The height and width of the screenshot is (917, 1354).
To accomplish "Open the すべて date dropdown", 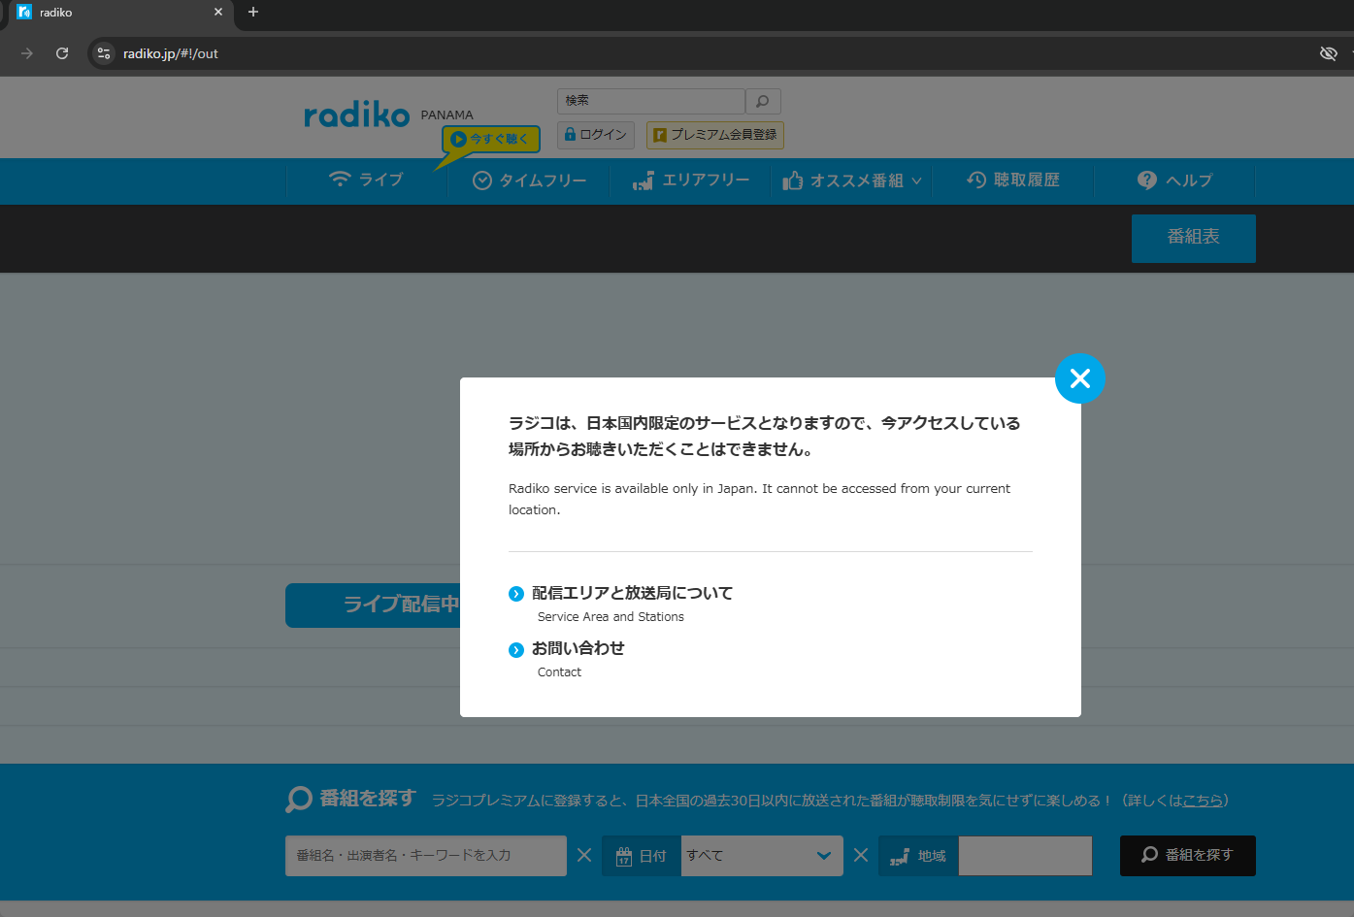I will click(762, 856).
